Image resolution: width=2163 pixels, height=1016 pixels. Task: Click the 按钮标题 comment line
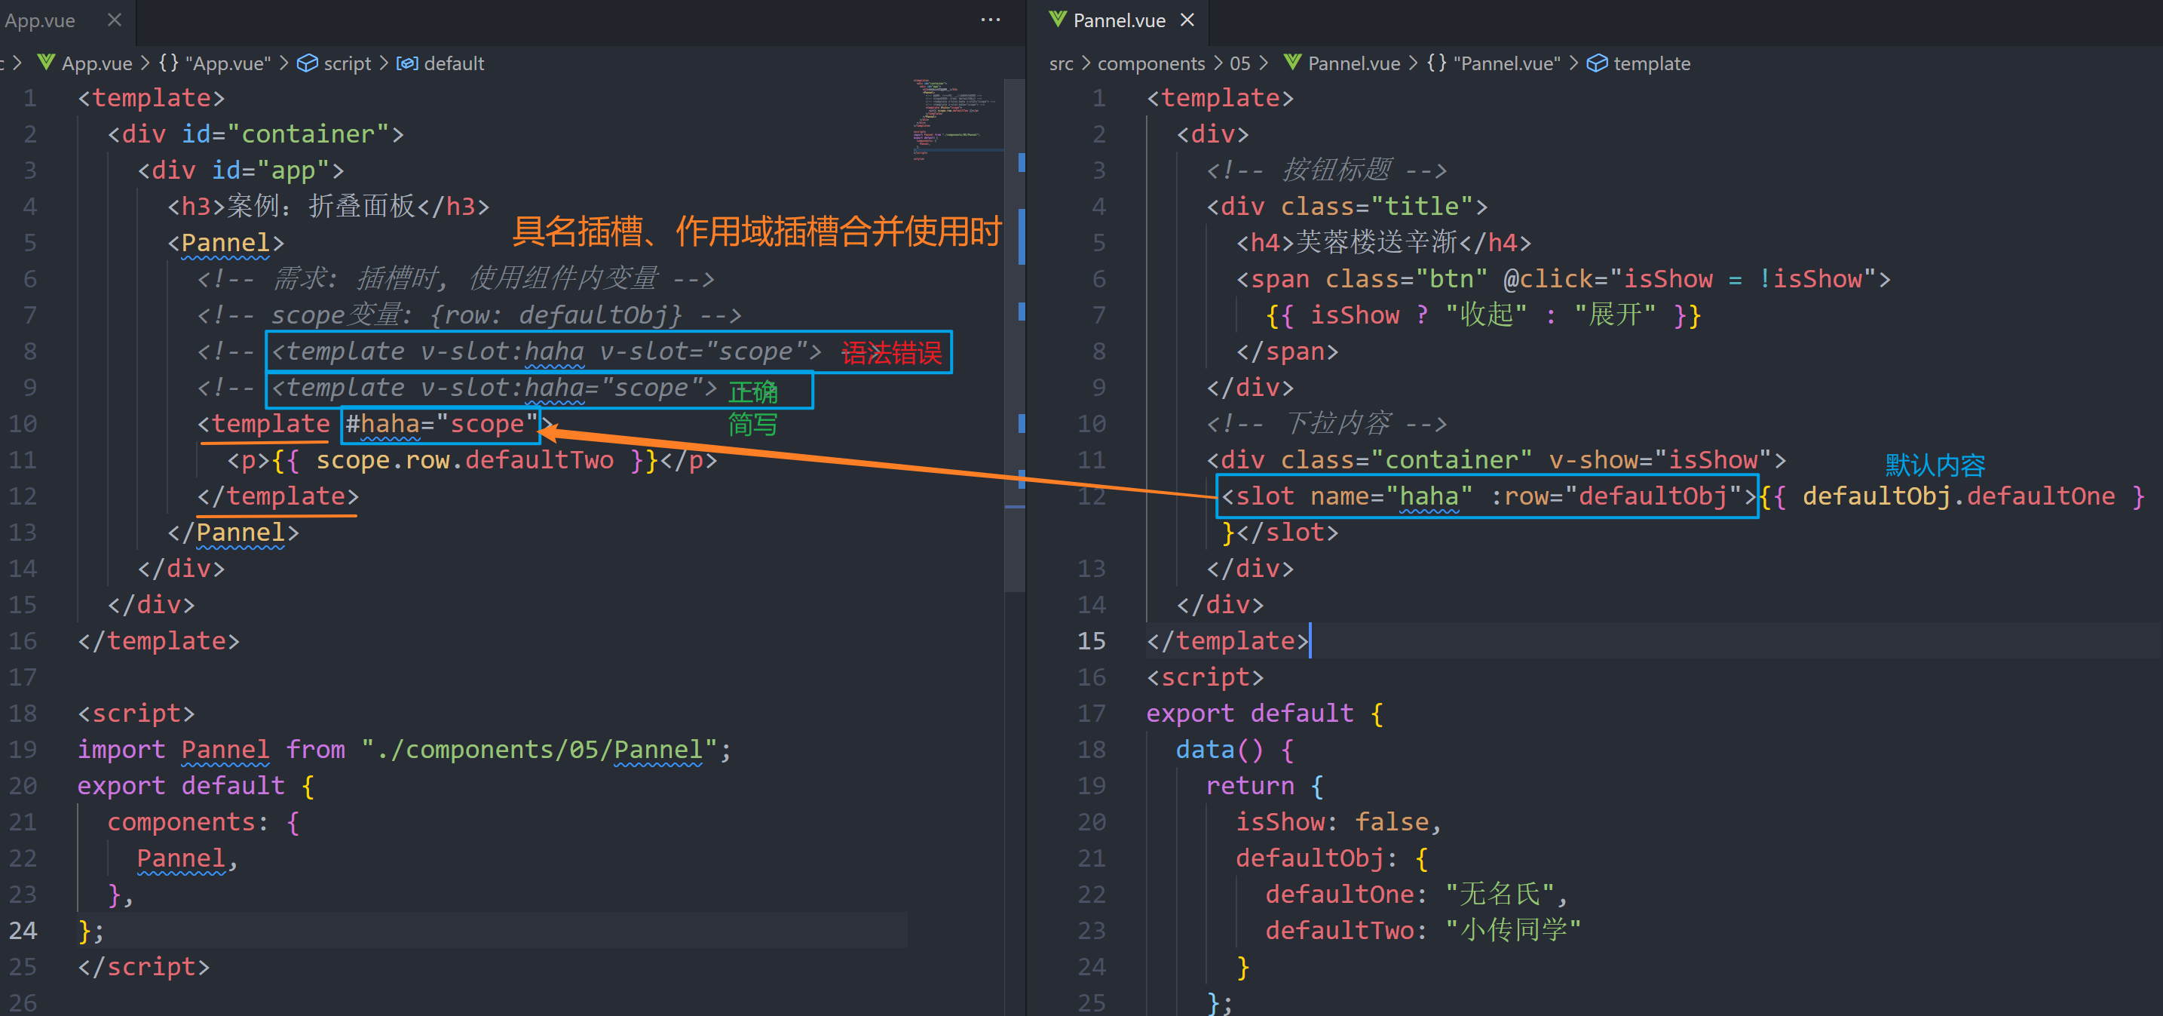[x=1327, y=170]
